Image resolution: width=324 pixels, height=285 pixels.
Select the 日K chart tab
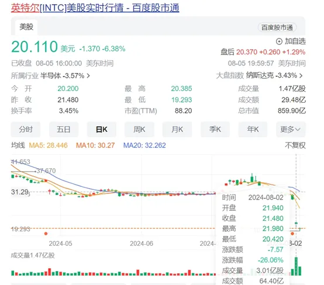(x=101, y=130)
